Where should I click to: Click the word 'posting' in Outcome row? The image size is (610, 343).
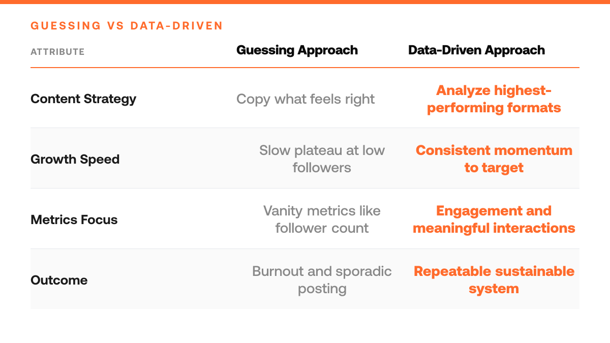pos(322,289)
